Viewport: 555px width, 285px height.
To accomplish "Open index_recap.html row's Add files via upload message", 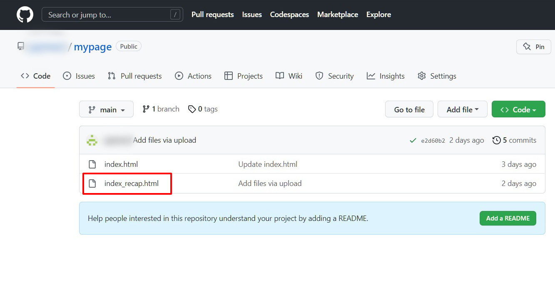I will pos(270,183).
